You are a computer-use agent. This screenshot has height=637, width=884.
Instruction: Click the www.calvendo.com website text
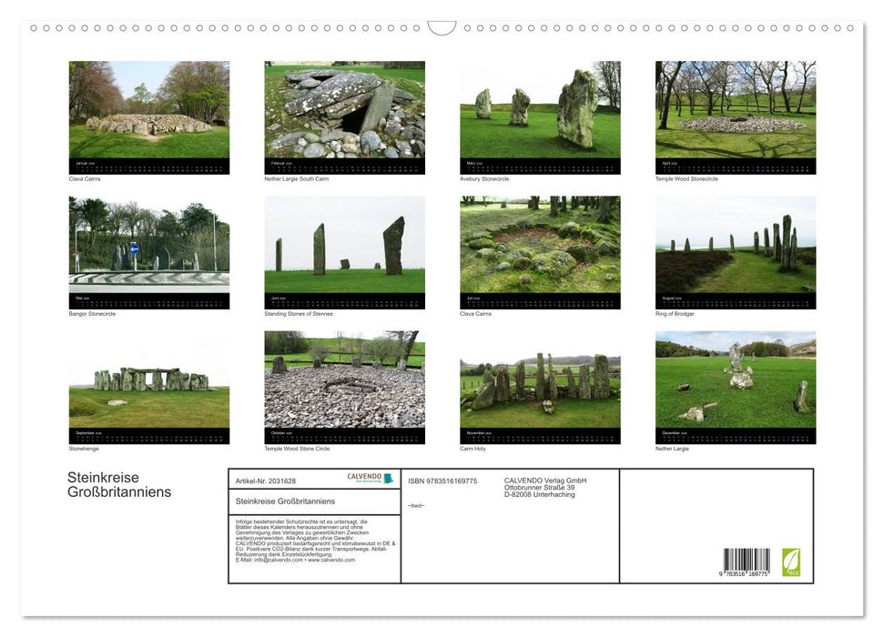pos(331,560)
